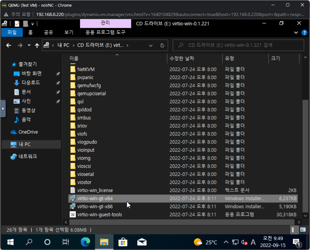Select OneDrive in the navigation pane

(x=28, y=132)
